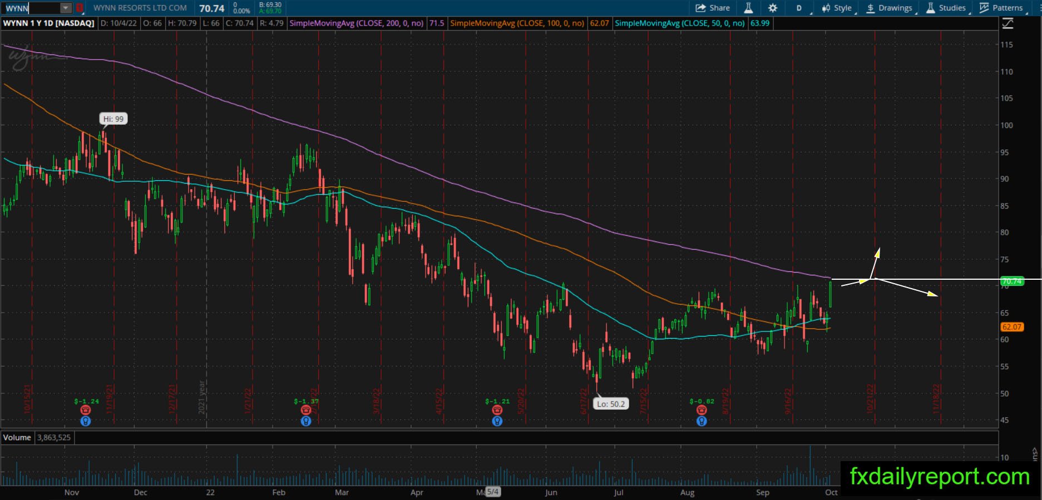Select the 200-period SimpleMovingAvg label
This screenshot has width=1042, height=500.
(356, 23)
